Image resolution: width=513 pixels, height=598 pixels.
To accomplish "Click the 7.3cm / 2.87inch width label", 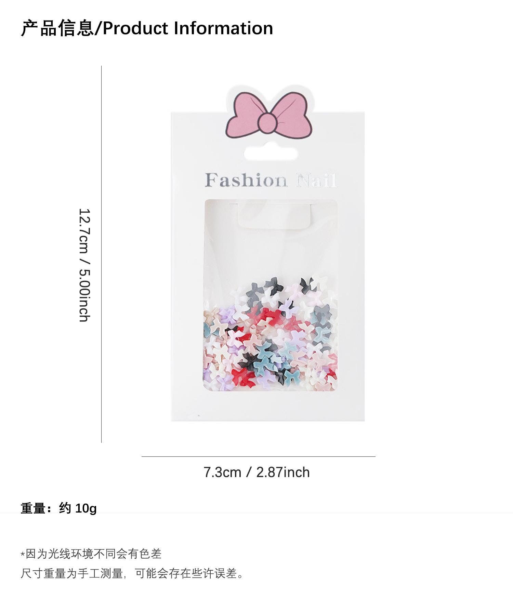I will click(x=256, y=472).
